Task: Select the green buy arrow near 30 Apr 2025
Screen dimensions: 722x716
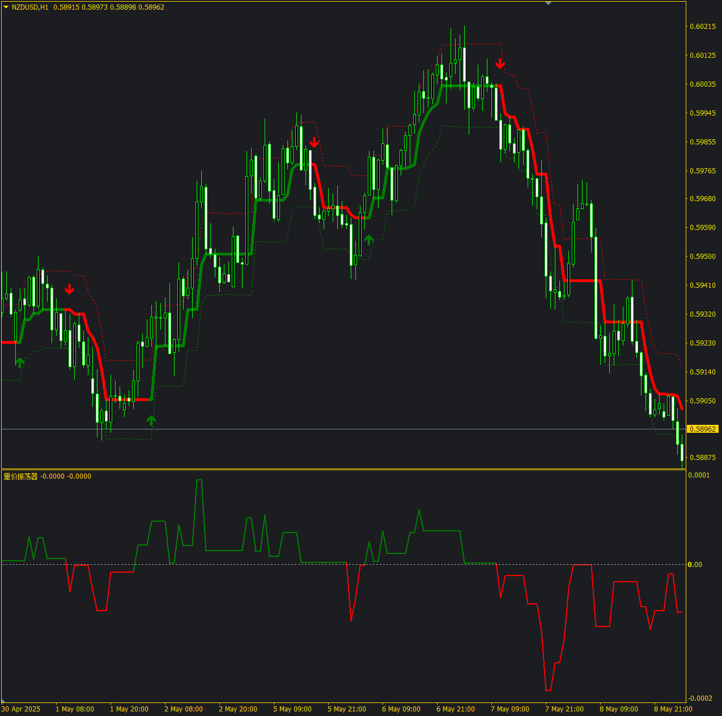Action: click(20, 363)
